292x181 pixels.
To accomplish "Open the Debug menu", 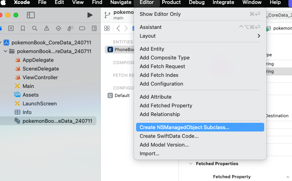I will pyautogui.click(x=197, y=2).
